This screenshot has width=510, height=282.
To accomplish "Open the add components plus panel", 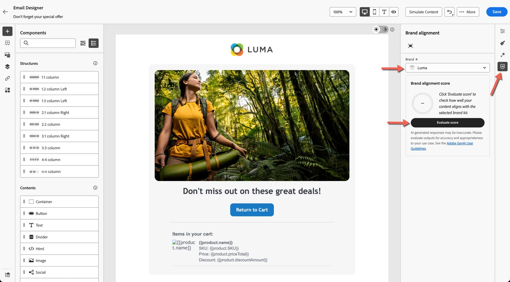I will [x=7, y=31].
